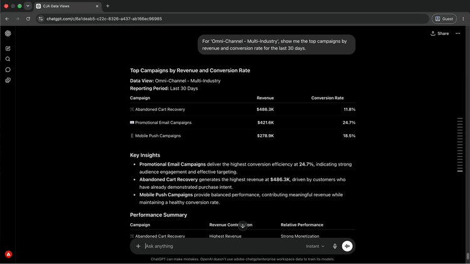Click the 'Highest Revenue' cell
This screenshot has height=264, width=470.
coord(225,236)
